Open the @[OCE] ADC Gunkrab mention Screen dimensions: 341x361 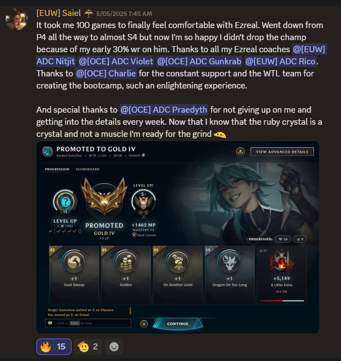click(x=199, y=61)
